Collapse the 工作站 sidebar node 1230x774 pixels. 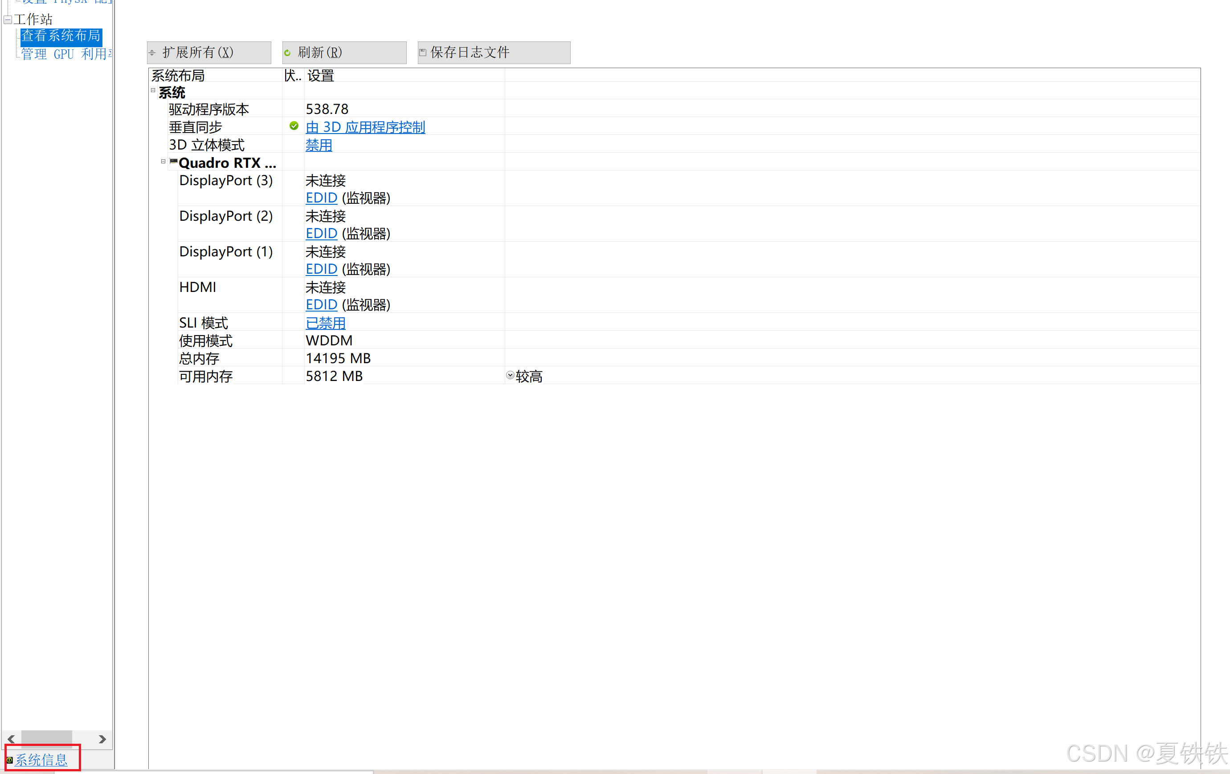(8, 20)
